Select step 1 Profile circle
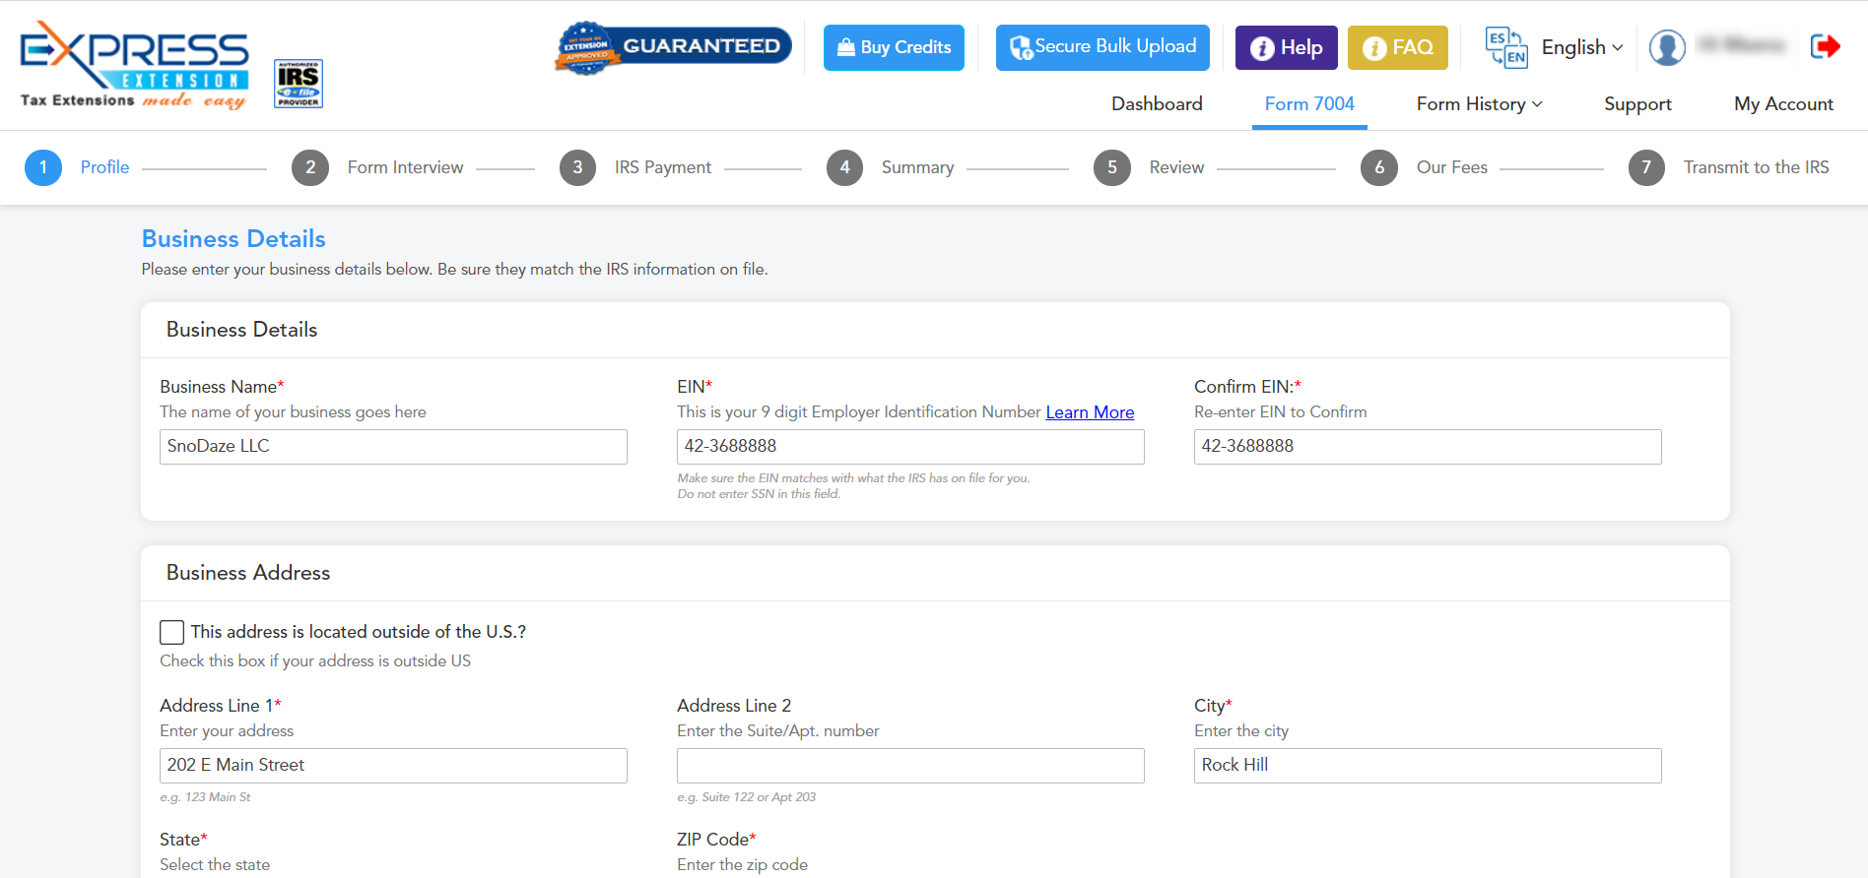Screen dimensions: 1868x878 pos(43,167)
